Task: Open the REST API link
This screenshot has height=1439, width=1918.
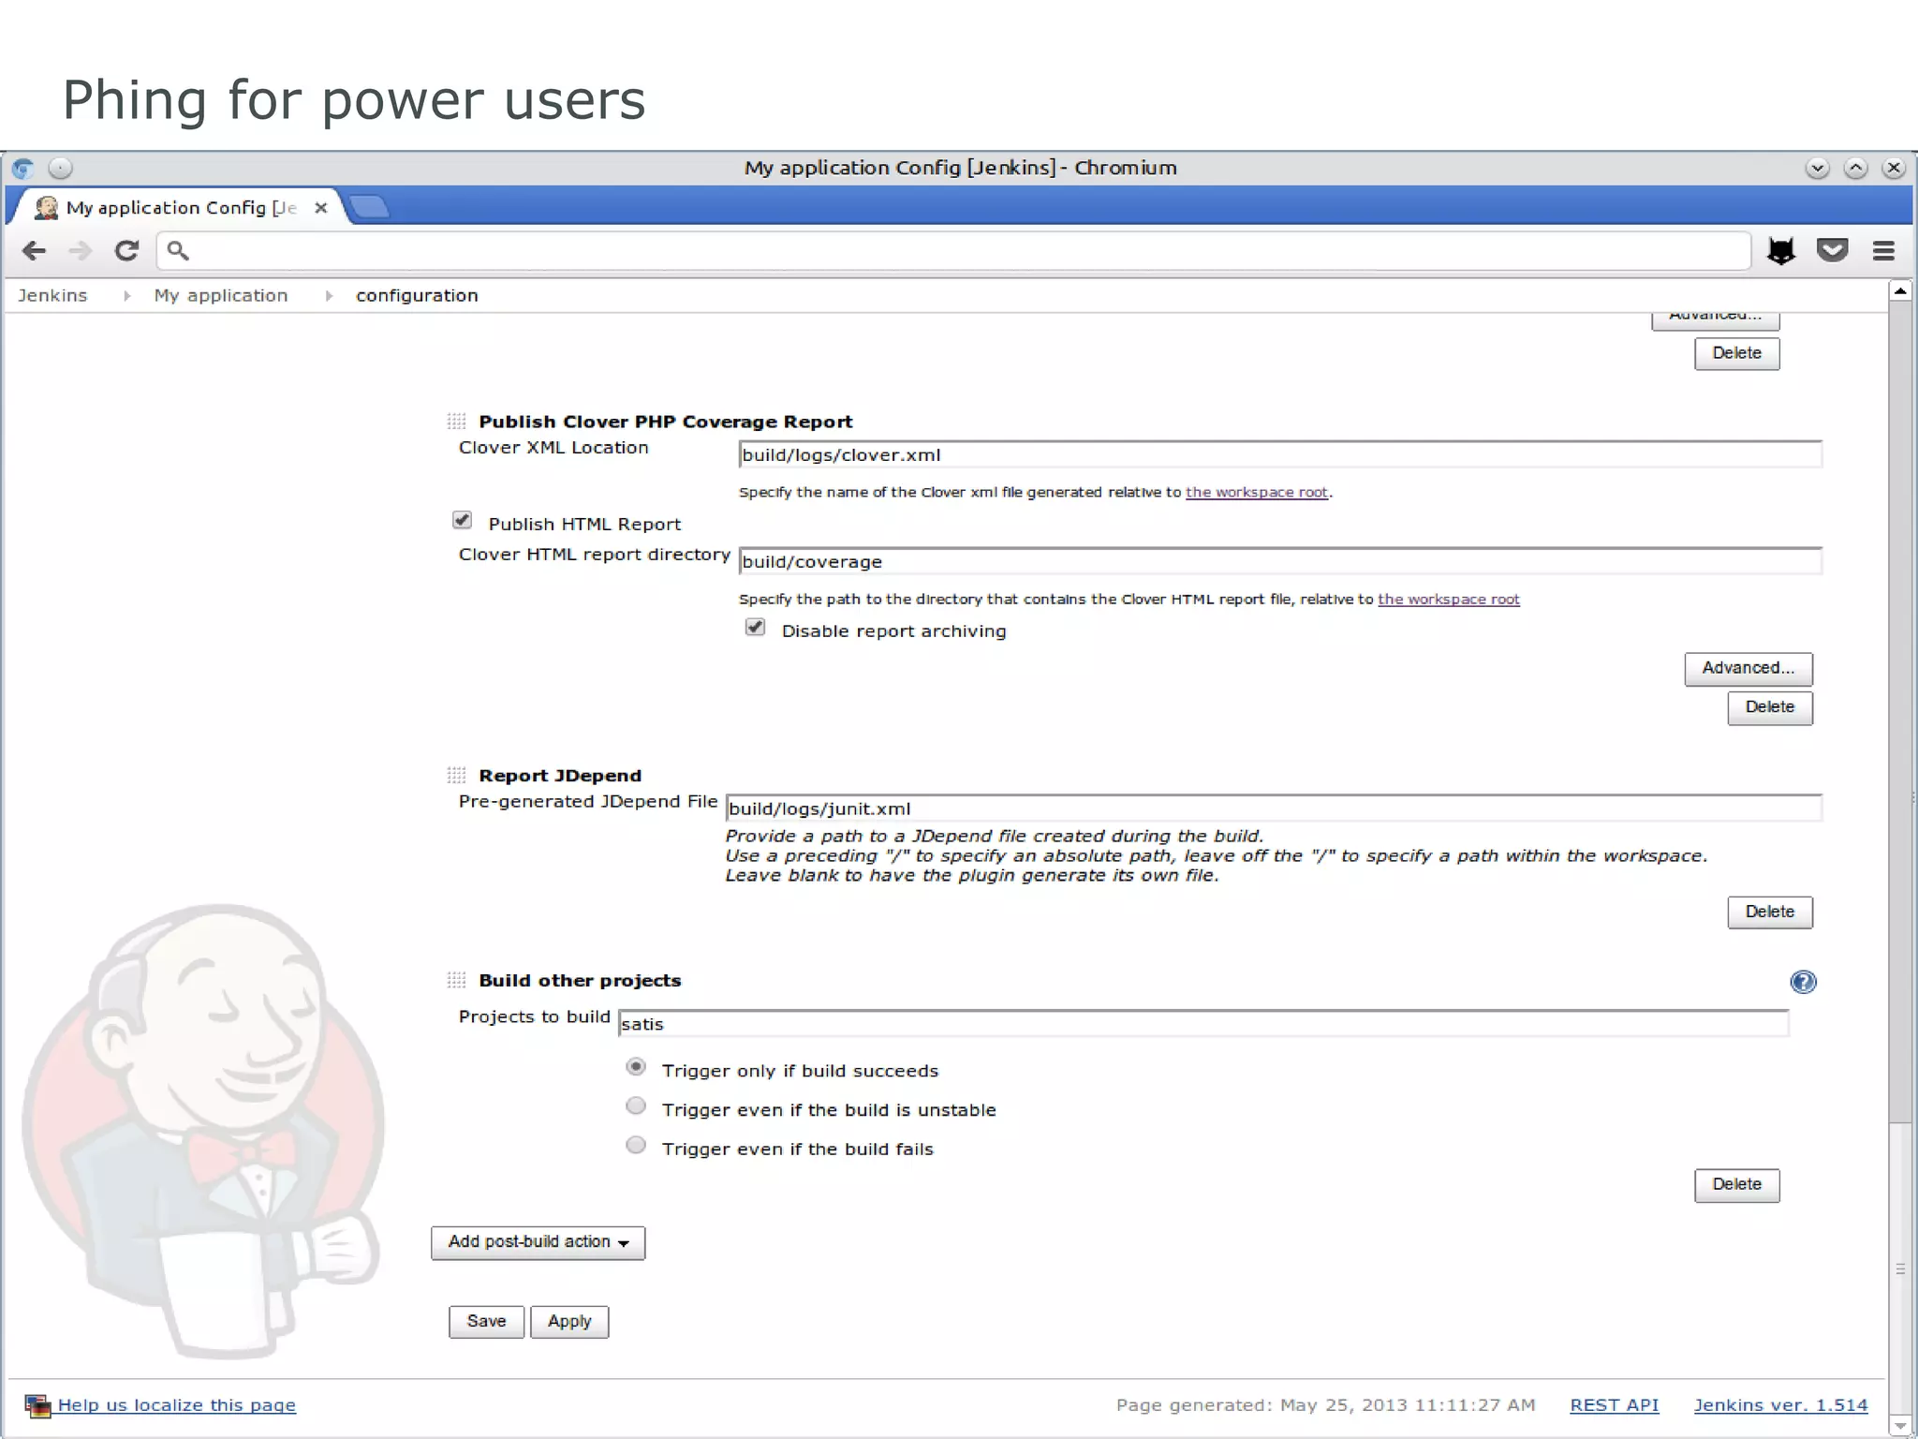Action: click(1615, 1405)
